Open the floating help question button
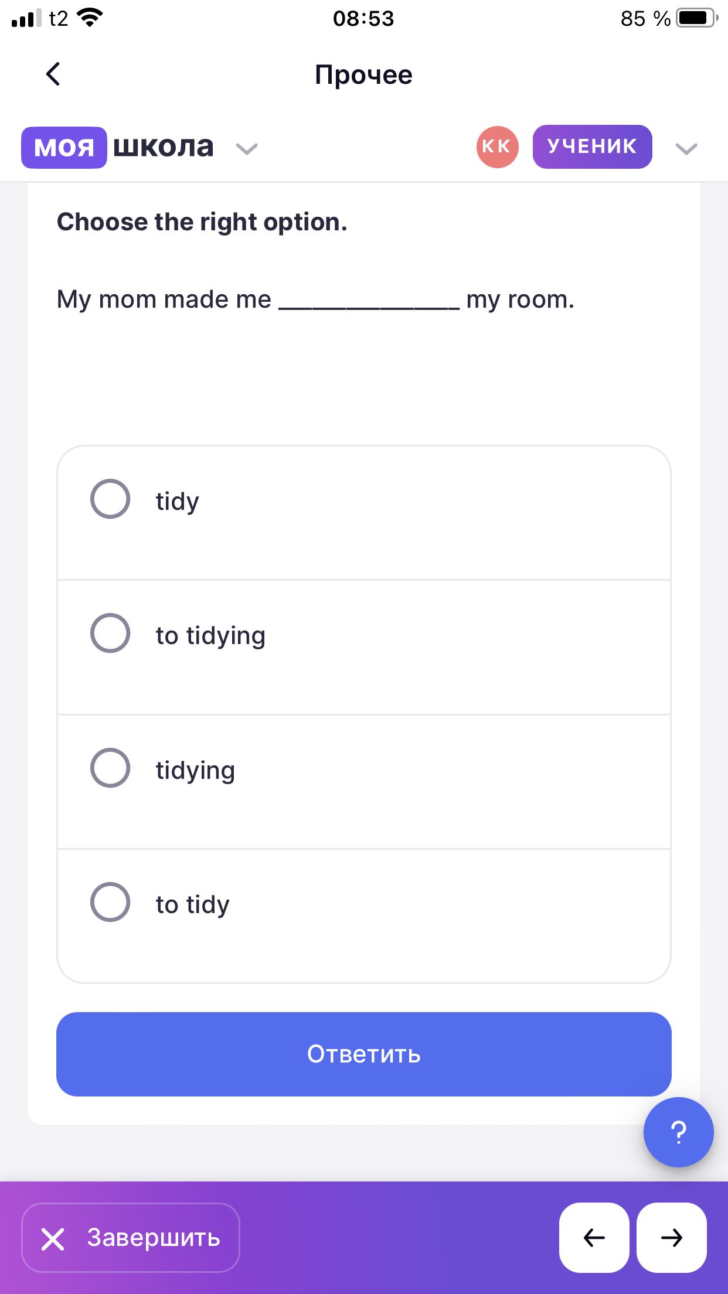The height and width of the screenshot is (1294, 728). point(678,1132)
